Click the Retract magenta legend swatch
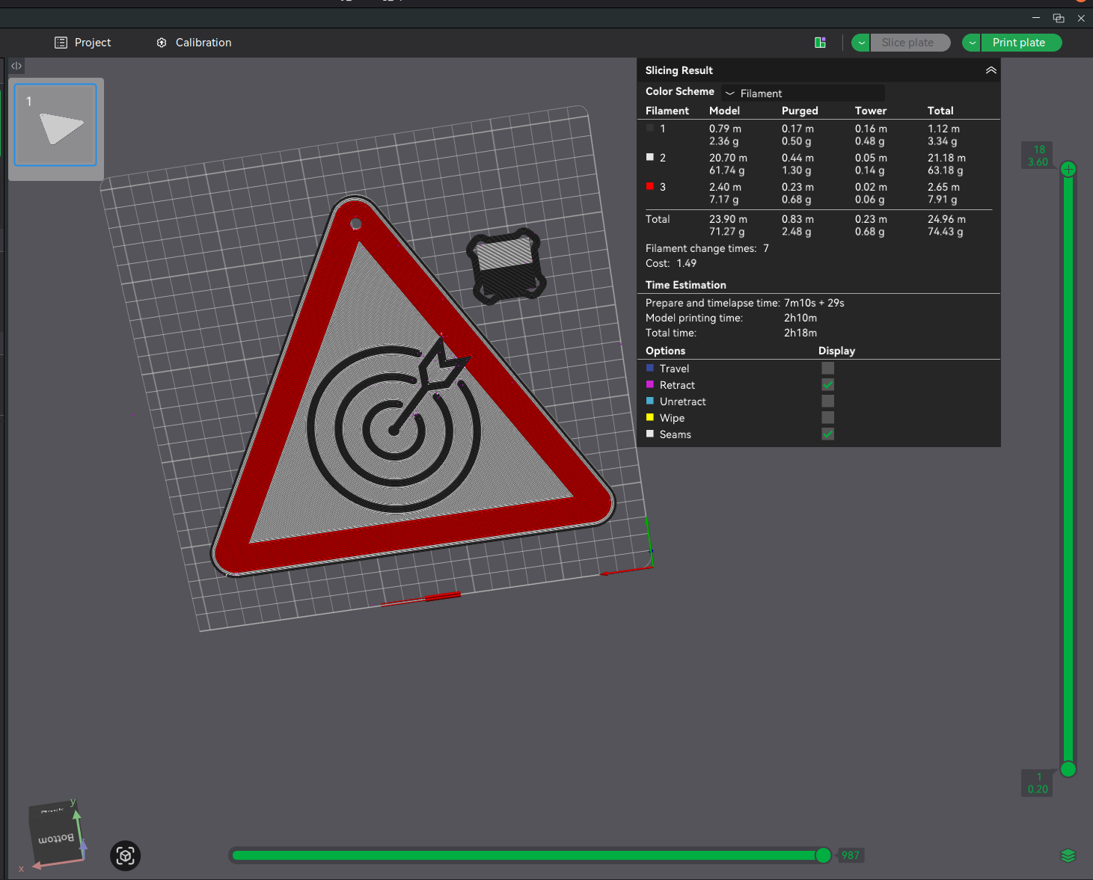The width and height of the screenshot is (1093, 880). [x=650, y=384]
